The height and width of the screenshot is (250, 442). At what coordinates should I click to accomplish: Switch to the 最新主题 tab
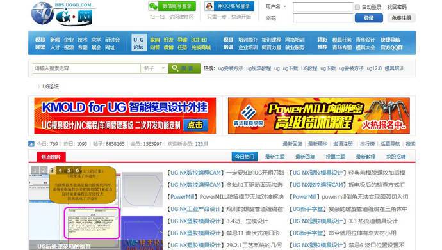(275, 157)
